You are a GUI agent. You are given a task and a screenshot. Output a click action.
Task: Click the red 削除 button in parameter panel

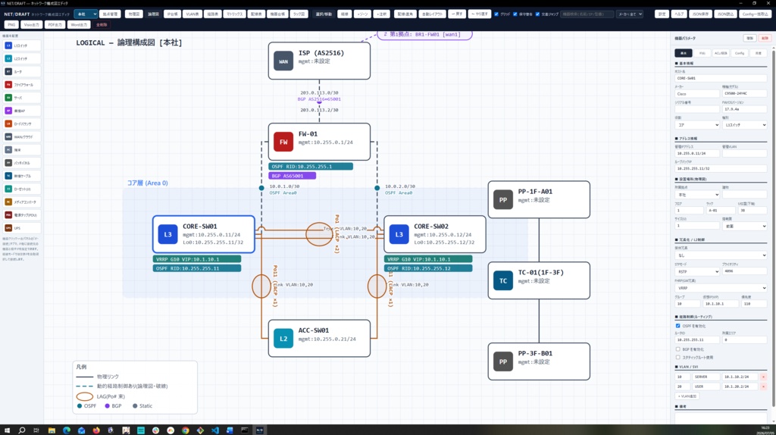click(x=765, y=38)
